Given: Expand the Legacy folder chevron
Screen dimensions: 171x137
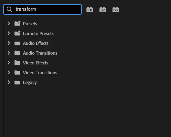Looking at the screenshot, I should pos(9,82).
